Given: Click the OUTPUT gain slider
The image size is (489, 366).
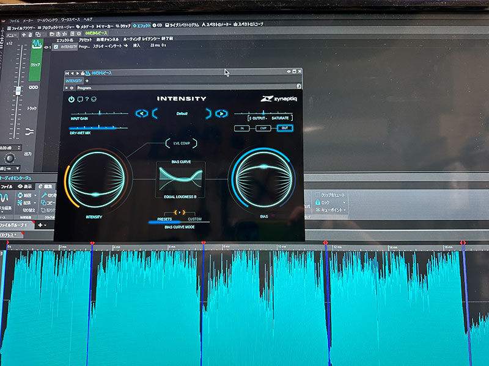Looking at the screenshot, I should pos(263,113).
